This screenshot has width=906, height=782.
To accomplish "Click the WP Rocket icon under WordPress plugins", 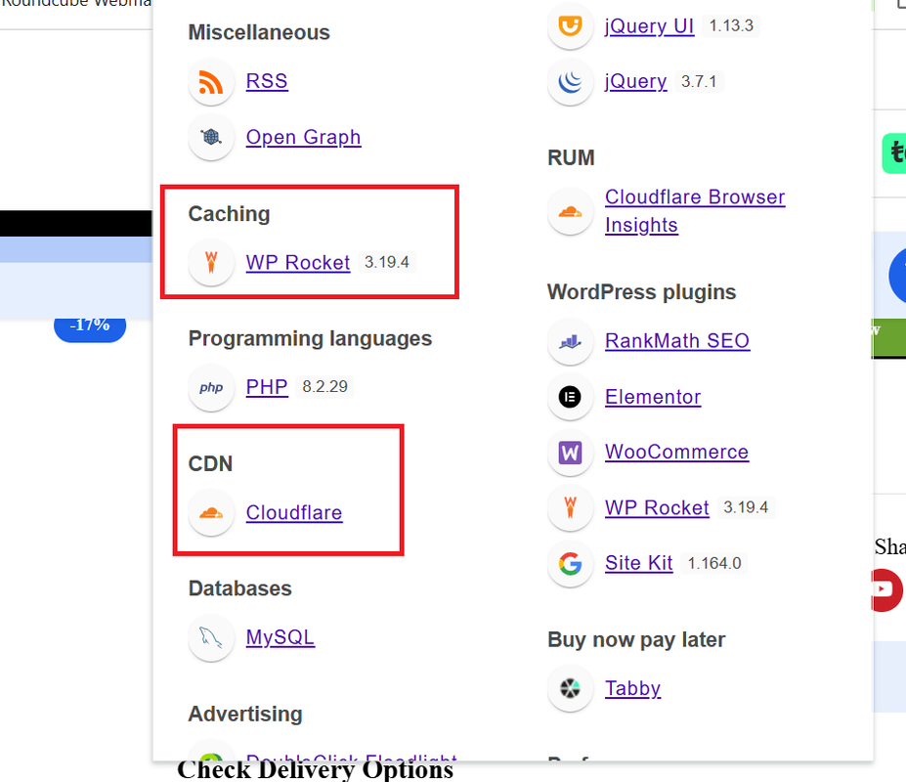I will tap(571, 508).
